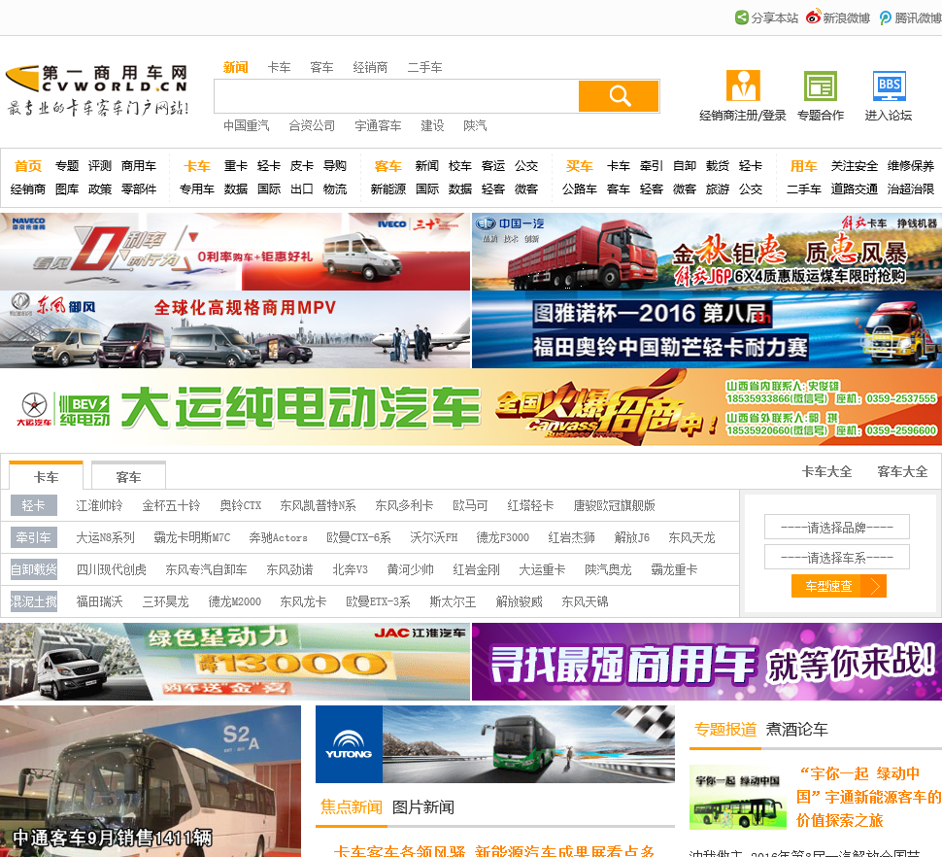This screenshot has width=942, height=857.
Task: Open 零部件 in main navigation
Action: (139, 189)
